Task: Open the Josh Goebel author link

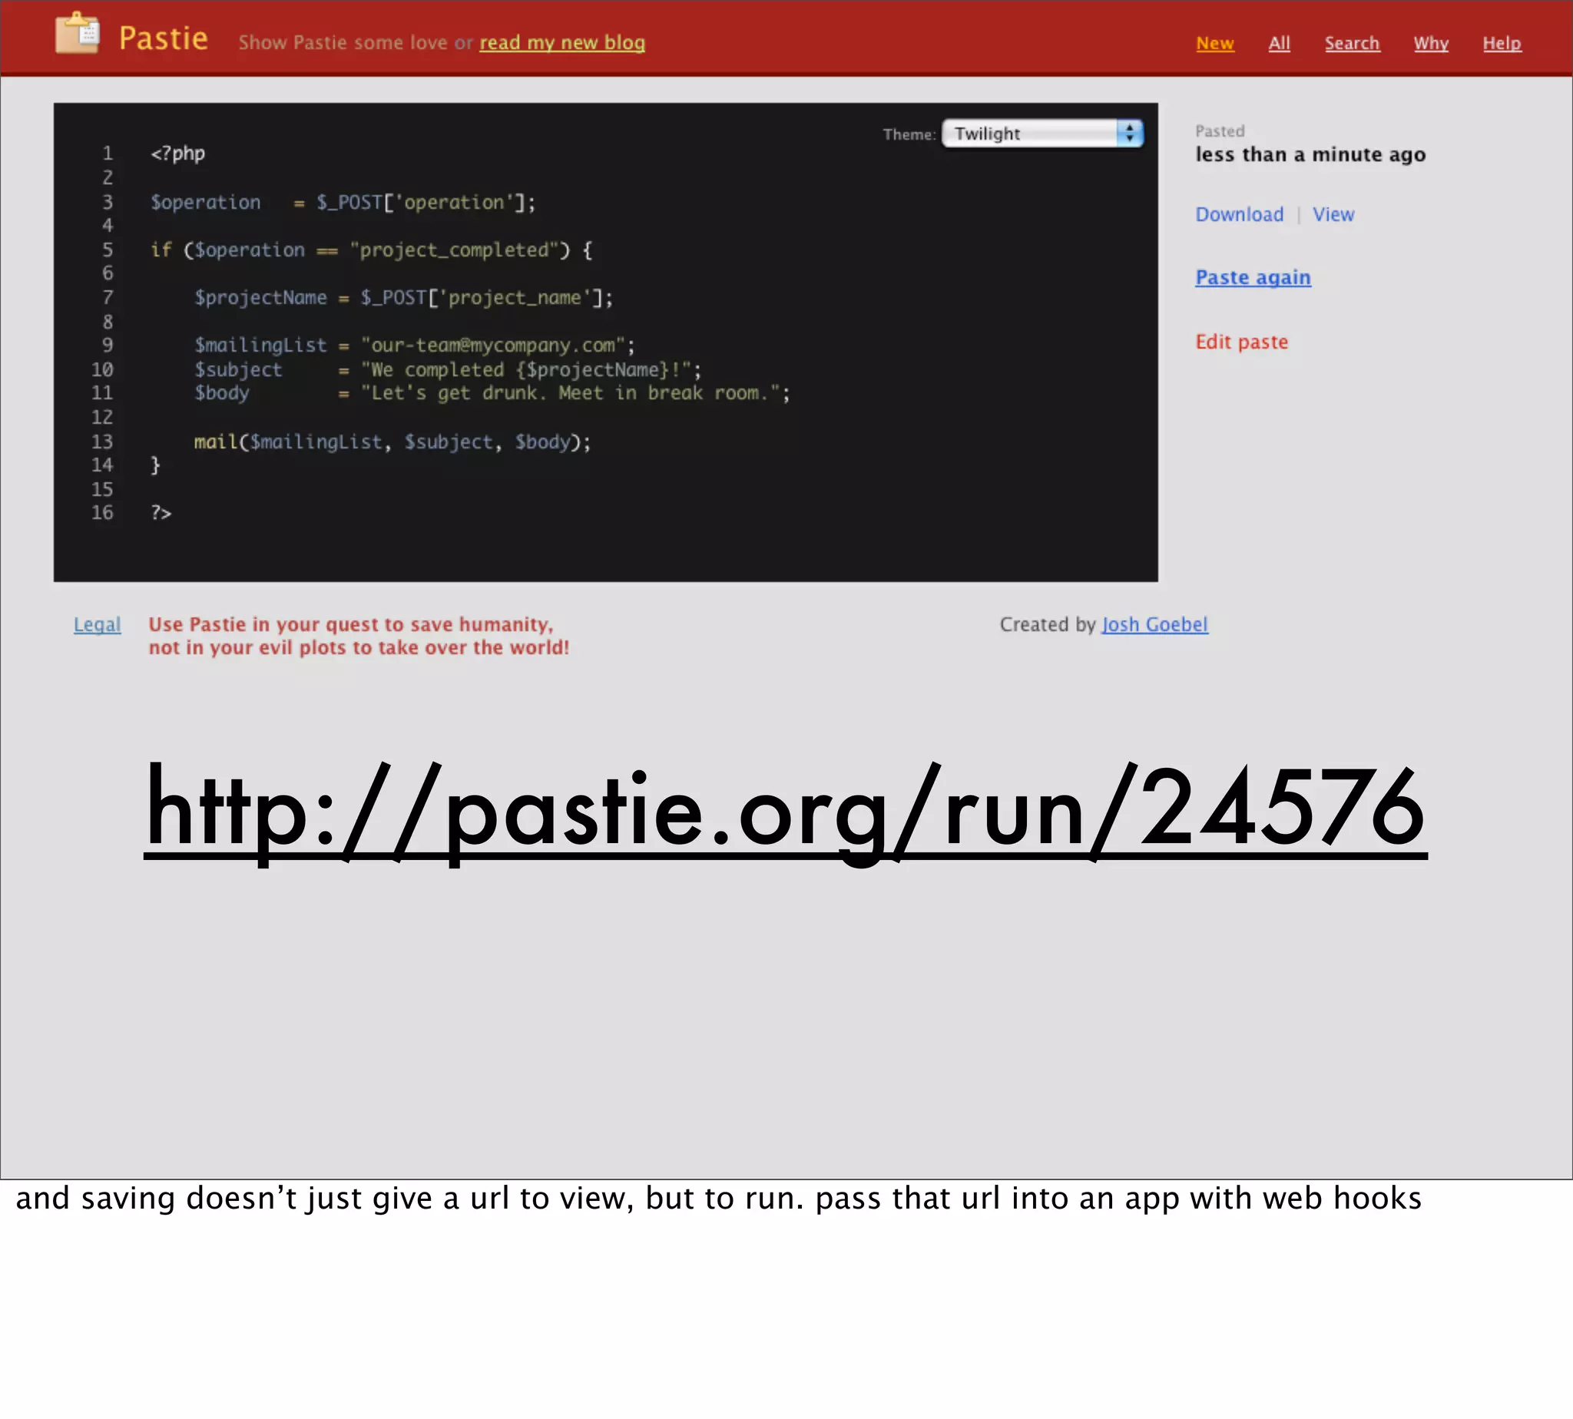Action: pyautogui.click(x=1154, y=624)
